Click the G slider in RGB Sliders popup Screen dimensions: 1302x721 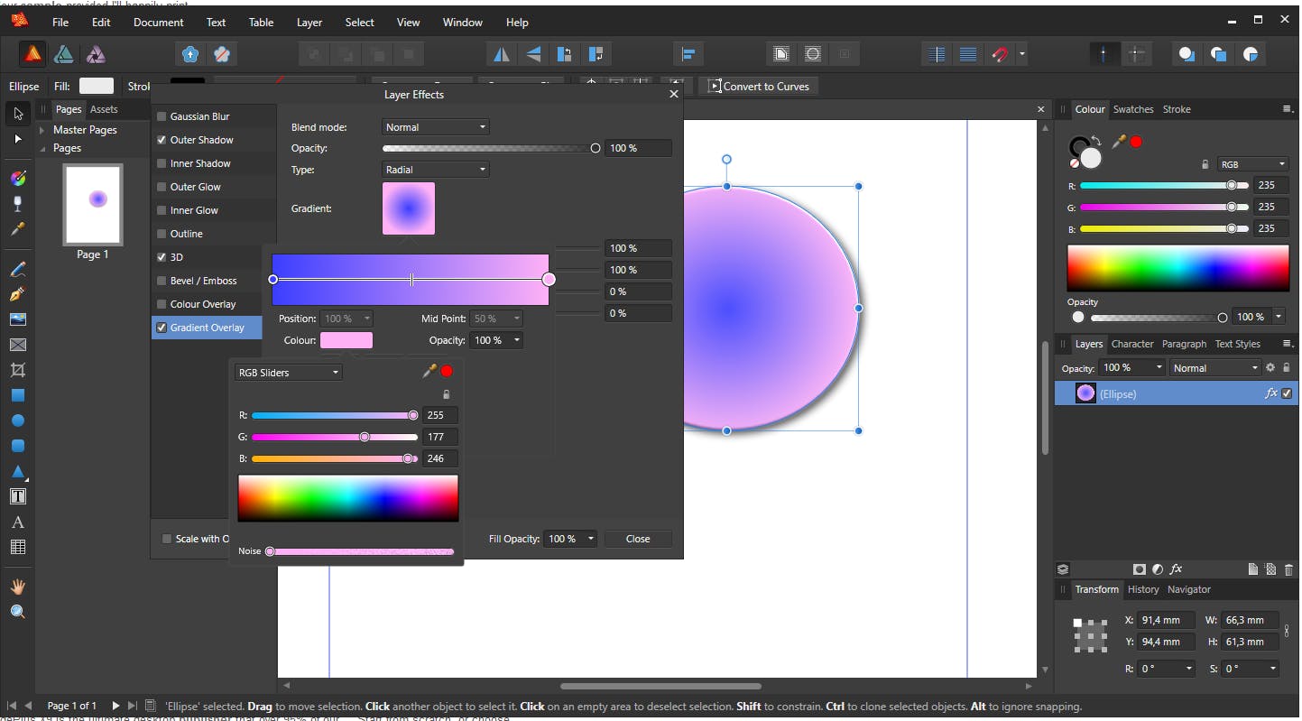335,437
